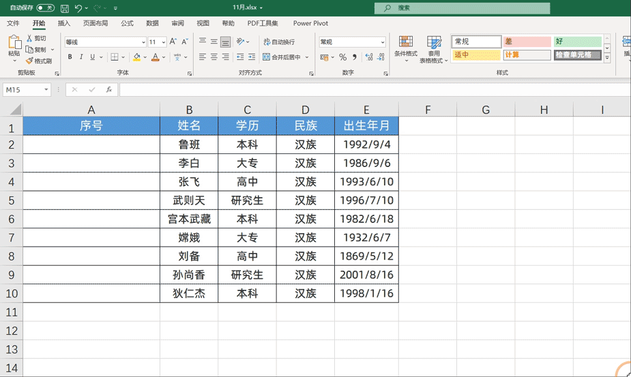Screen dimensions: 631x377
Task: Click the text orientation icon
Action: click(241, 42)
